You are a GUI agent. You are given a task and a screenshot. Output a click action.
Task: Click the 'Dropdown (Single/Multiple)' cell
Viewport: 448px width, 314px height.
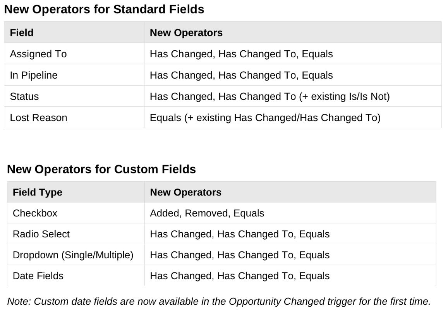(x=76, y=255)
